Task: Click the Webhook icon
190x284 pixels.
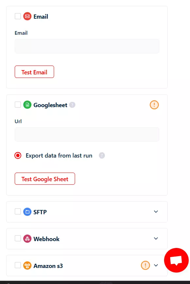Action: (x=27, y=239)
